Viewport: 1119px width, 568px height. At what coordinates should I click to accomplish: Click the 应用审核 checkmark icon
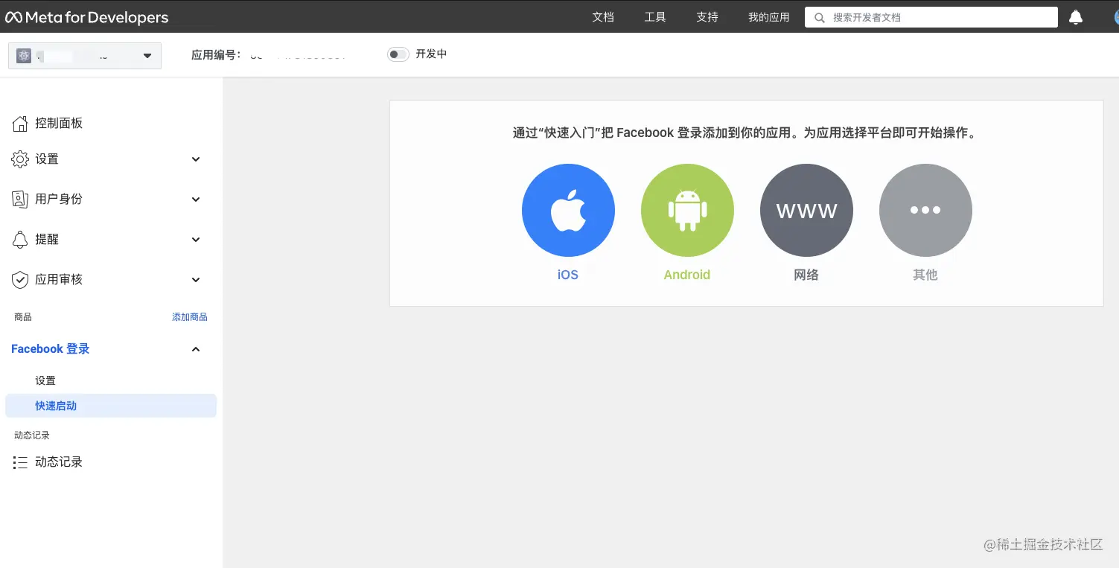[21, 279]
